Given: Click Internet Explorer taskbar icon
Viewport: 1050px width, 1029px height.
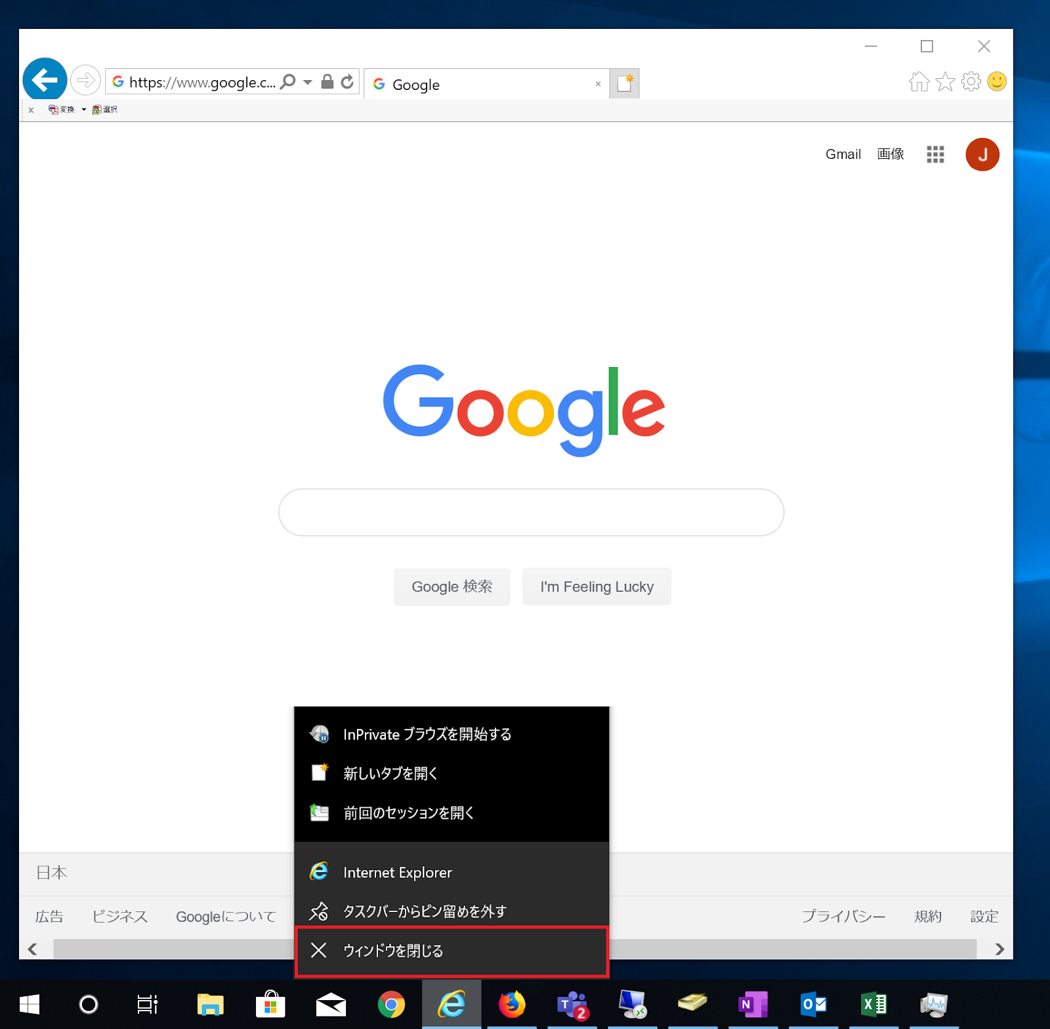Looking at the screenshot, I should click(x=451, y=1004).
